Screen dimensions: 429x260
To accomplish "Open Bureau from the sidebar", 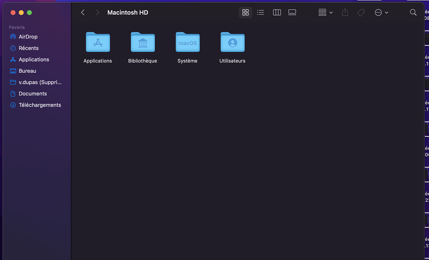I will click(27, 71).
